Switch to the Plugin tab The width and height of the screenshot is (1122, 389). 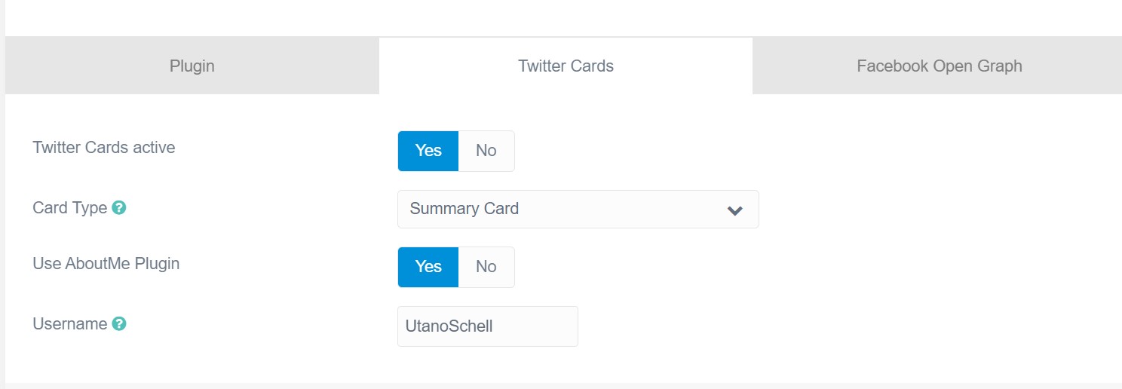click(x=192, y=66)
